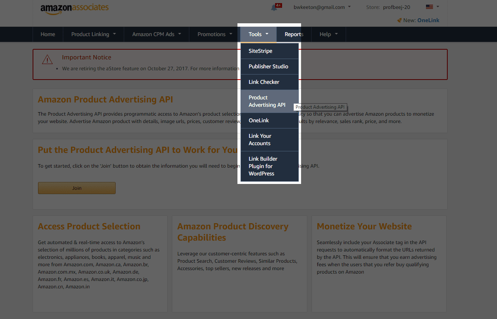Image resolution: width=497 pixels, height=319 pixels.
Task: Open the Promotions dropdown
Action: click(212, 34)
